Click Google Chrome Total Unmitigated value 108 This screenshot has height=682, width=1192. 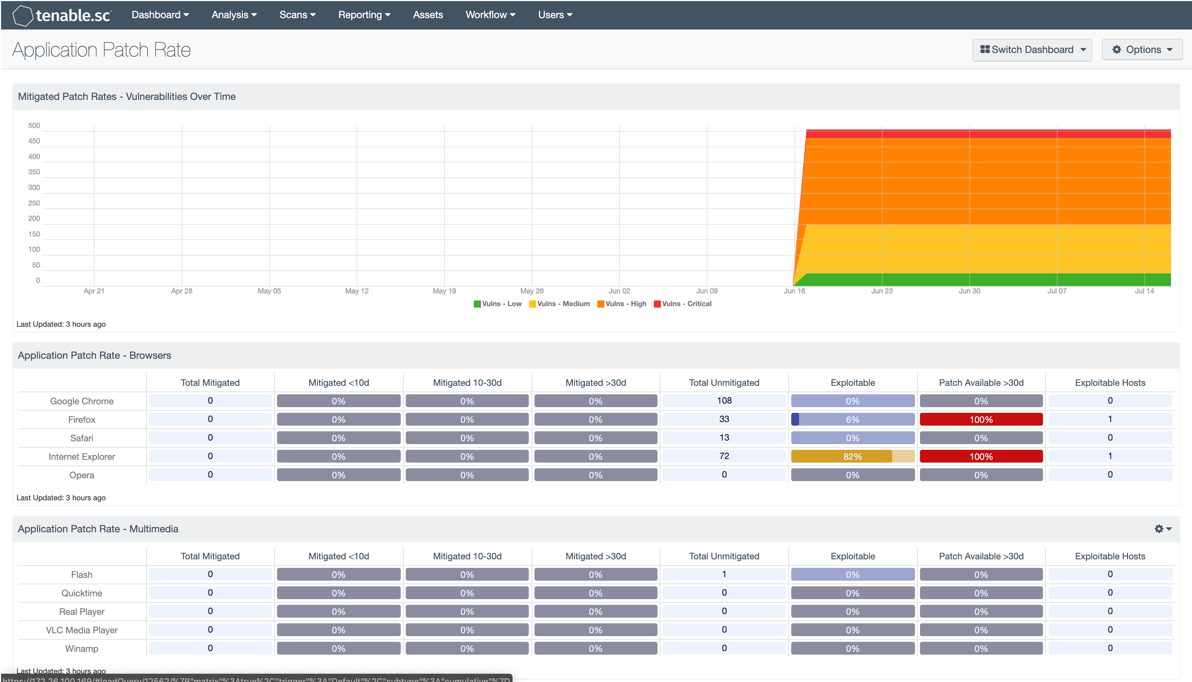[723, 400]
